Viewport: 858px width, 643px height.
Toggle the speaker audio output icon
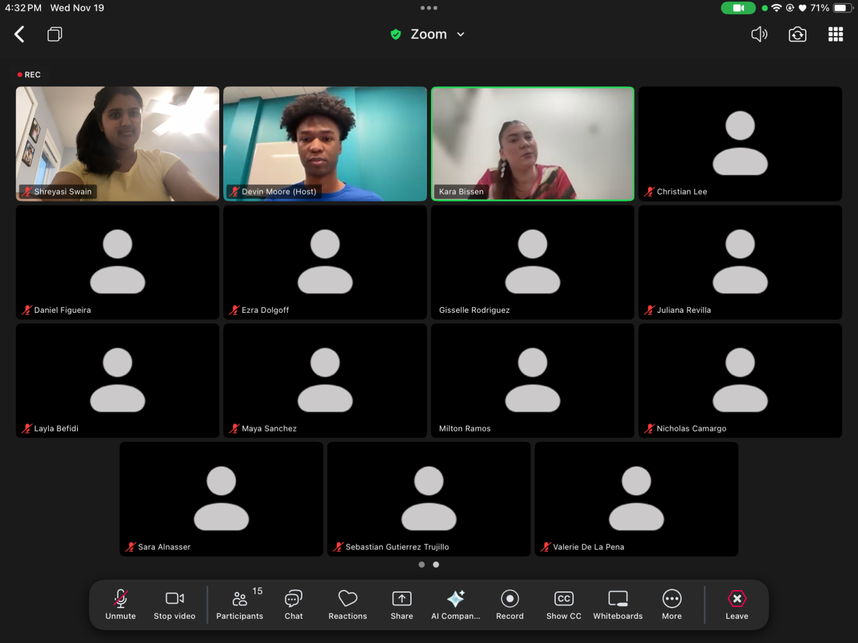(759, 34)
